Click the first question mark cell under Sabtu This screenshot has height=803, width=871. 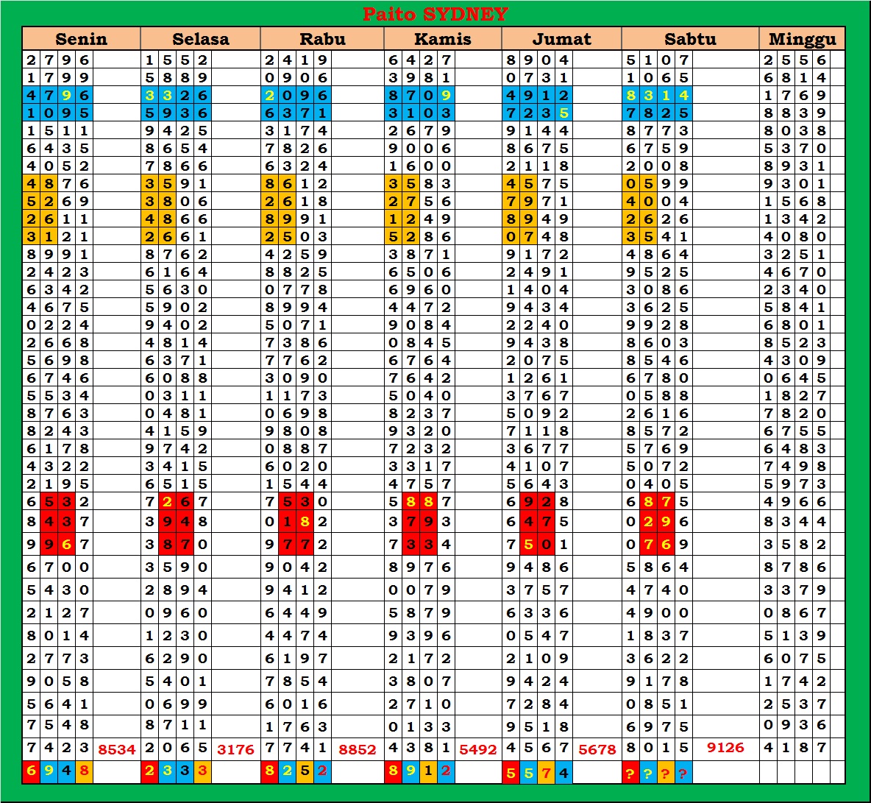[630, 773]
